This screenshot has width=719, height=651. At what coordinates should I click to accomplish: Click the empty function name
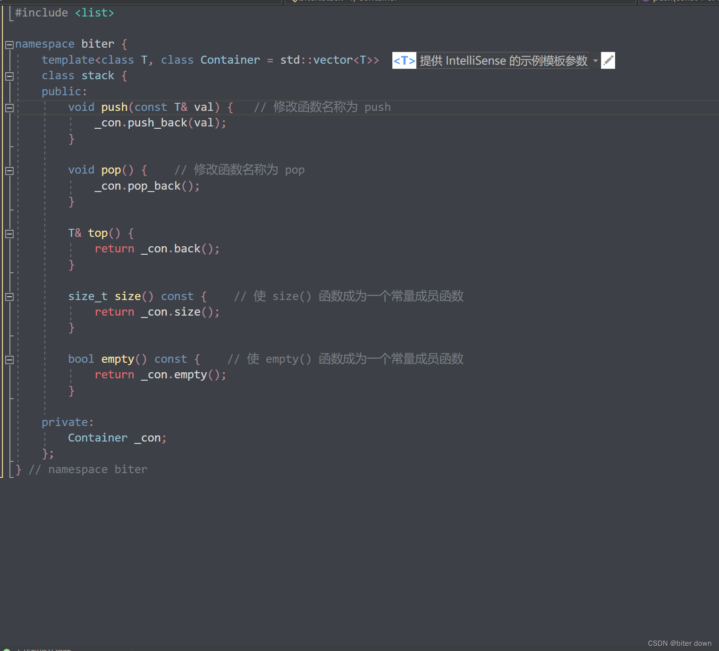[118, 359]
